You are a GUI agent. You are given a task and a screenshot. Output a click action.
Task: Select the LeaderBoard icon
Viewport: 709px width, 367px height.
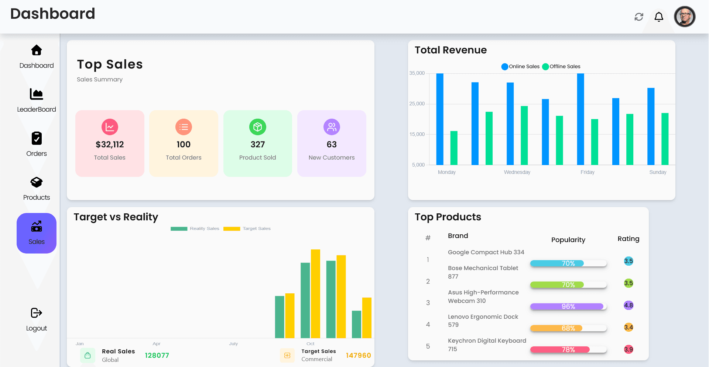(x=36, y=94)
